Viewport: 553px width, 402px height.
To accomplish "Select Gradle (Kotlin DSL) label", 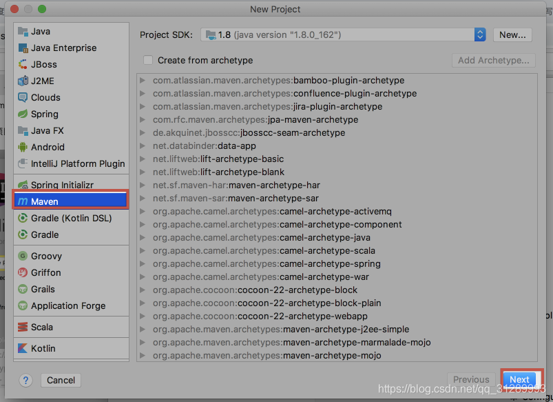I will [x=71, y=219].
